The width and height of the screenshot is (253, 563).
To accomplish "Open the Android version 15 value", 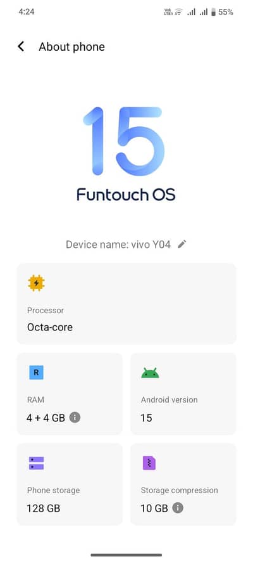I will tap(147, 418).
